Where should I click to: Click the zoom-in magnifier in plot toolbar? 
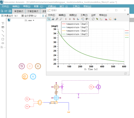[x=57, y=19]
